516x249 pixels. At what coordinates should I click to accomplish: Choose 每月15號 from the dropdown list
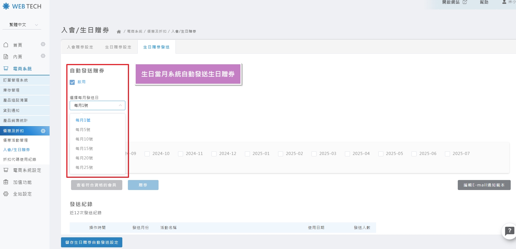84,149
